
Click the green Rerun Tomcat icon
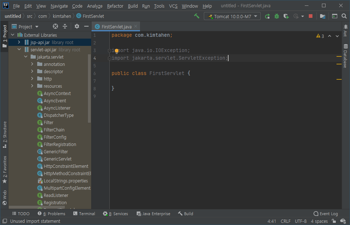pos(267,16)
